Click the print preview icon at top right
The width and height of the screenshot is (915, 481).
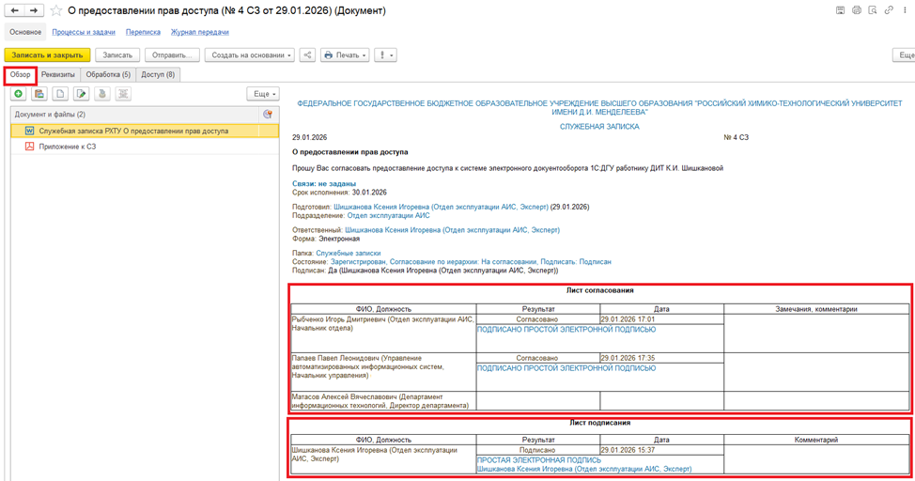[872, 10]
